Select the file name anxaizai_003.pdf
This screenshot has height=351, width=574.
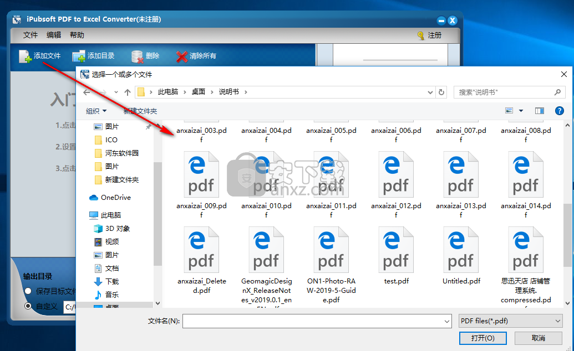[x=201, y=135]
